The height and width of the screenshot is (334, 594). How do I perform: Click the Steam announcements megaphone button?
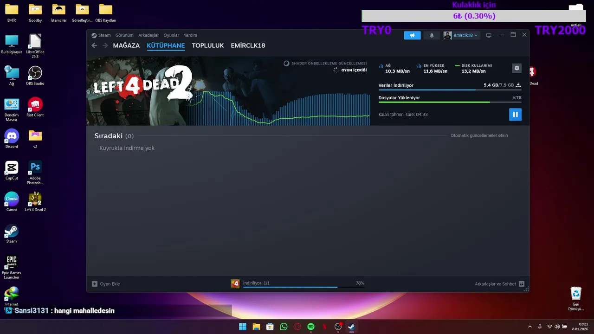pos(412,35)
